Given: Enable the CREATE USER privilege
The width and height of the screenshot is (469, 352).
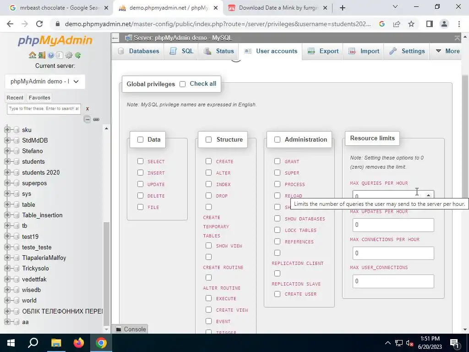Looking at the screenshot, I should pos(277,294).
